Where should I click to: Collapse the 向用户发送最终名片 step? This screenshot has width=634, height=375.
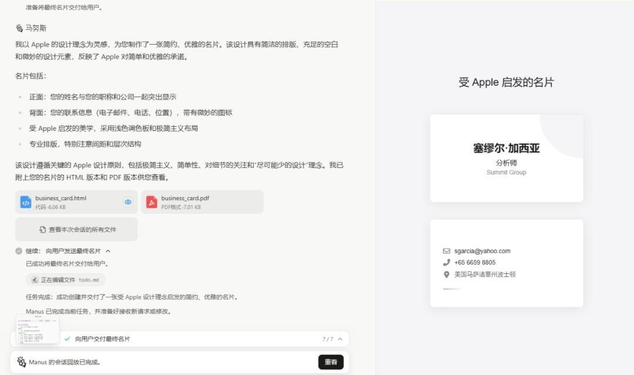click(108, 251)
